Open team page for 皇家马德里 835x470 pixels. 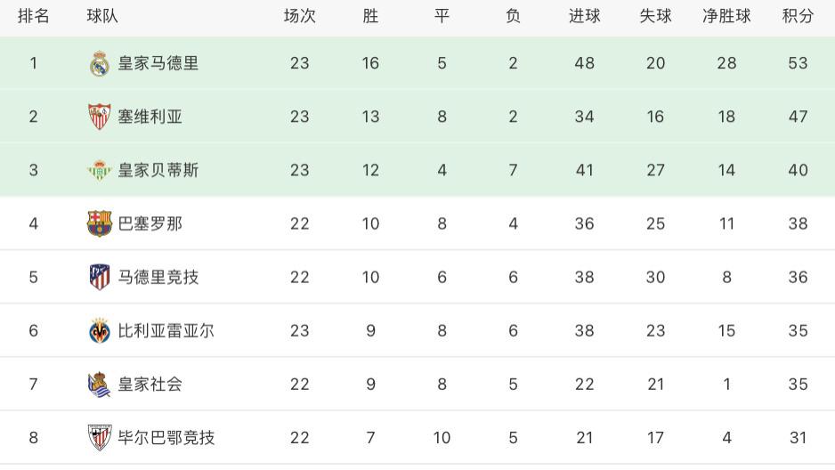click(158, 63)
